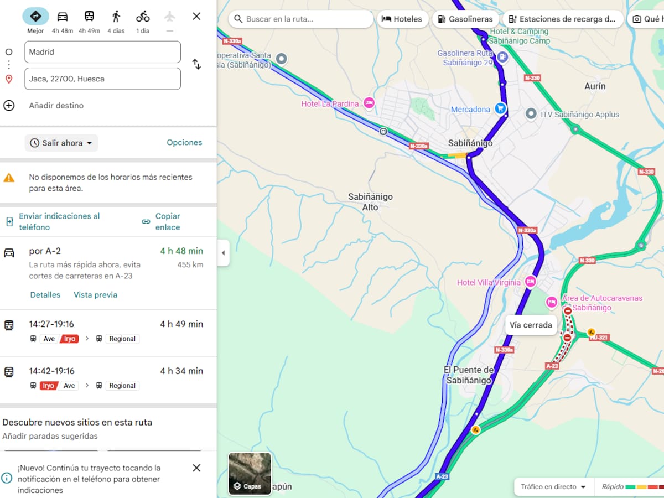Click the Hotel La Pardina marker

[x=369, y=103]
